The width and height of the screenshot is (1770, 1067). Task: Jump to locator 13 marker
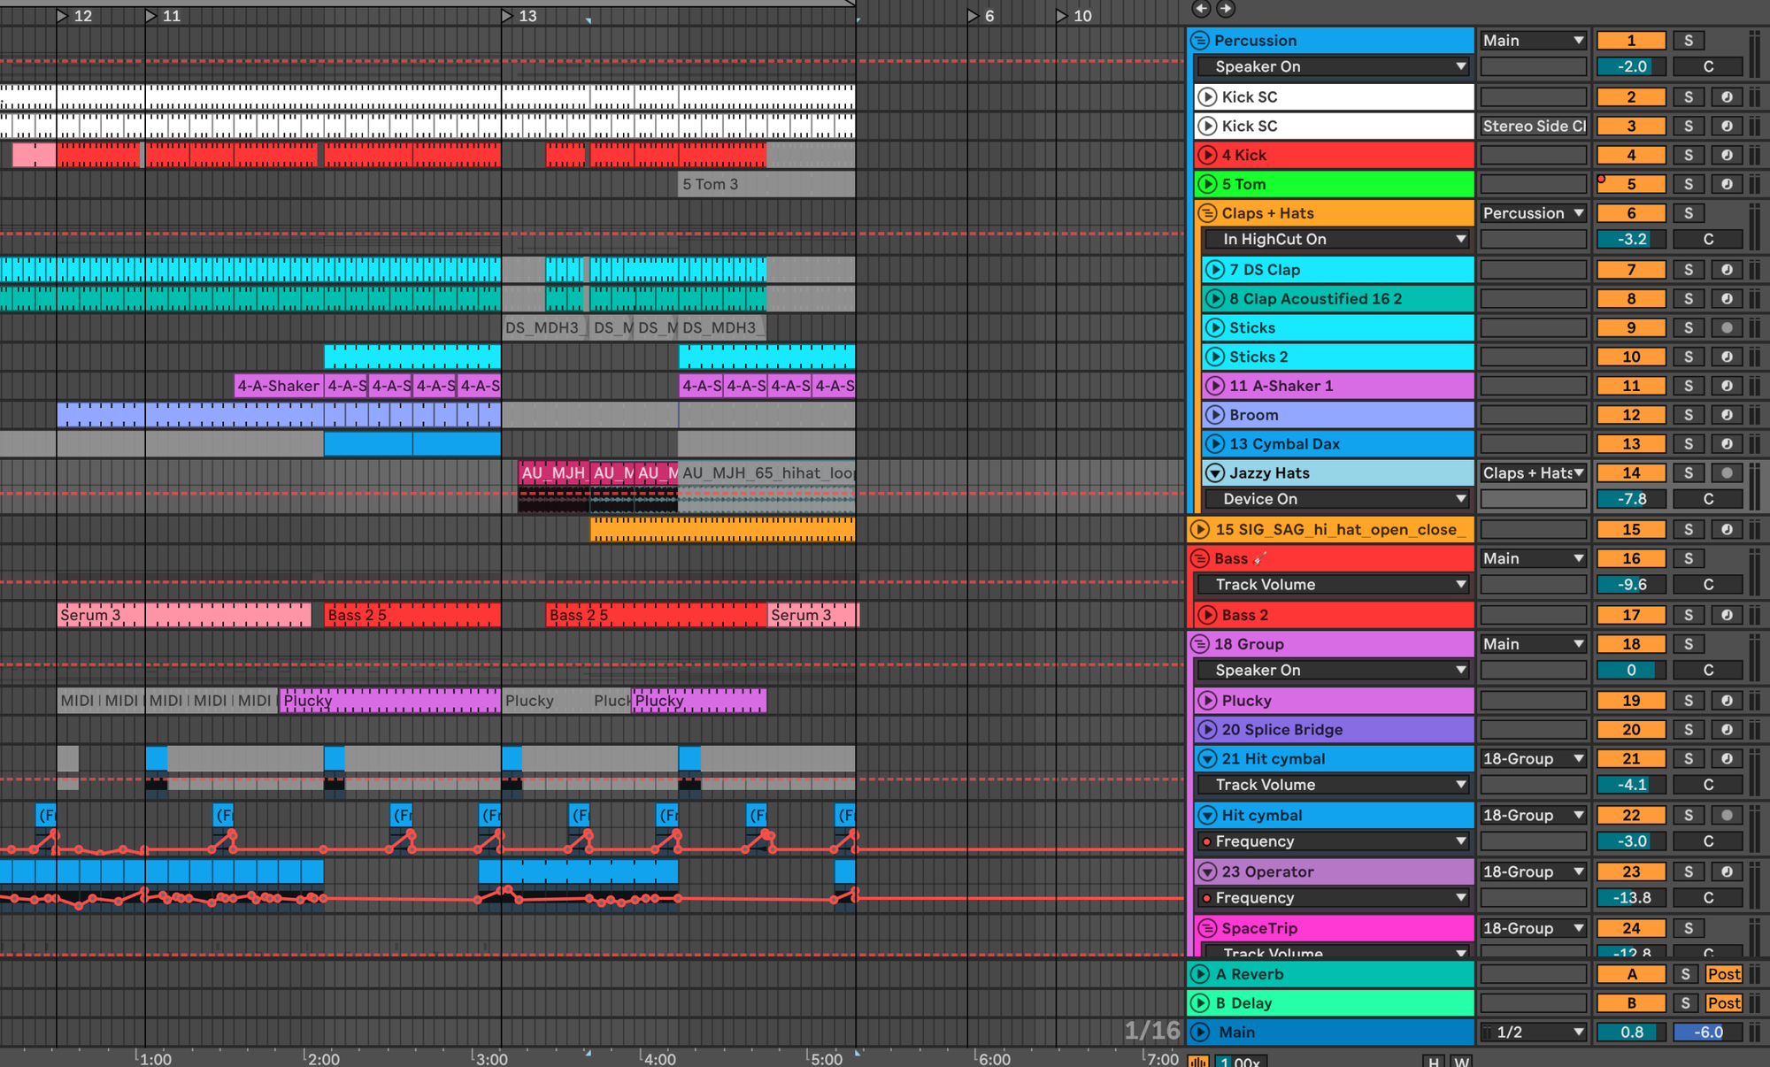[507, 16]
